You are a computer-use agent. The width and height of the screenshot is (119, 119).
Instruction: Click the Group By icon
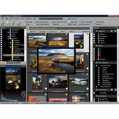tap(38, 31)
